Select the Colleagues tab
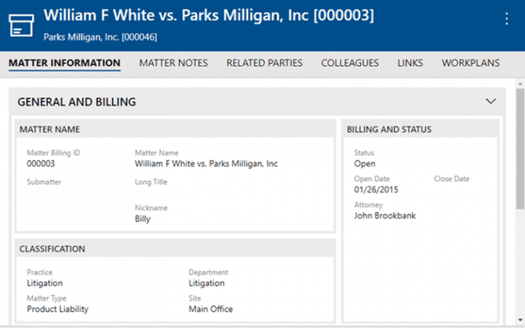 (350, 63)
